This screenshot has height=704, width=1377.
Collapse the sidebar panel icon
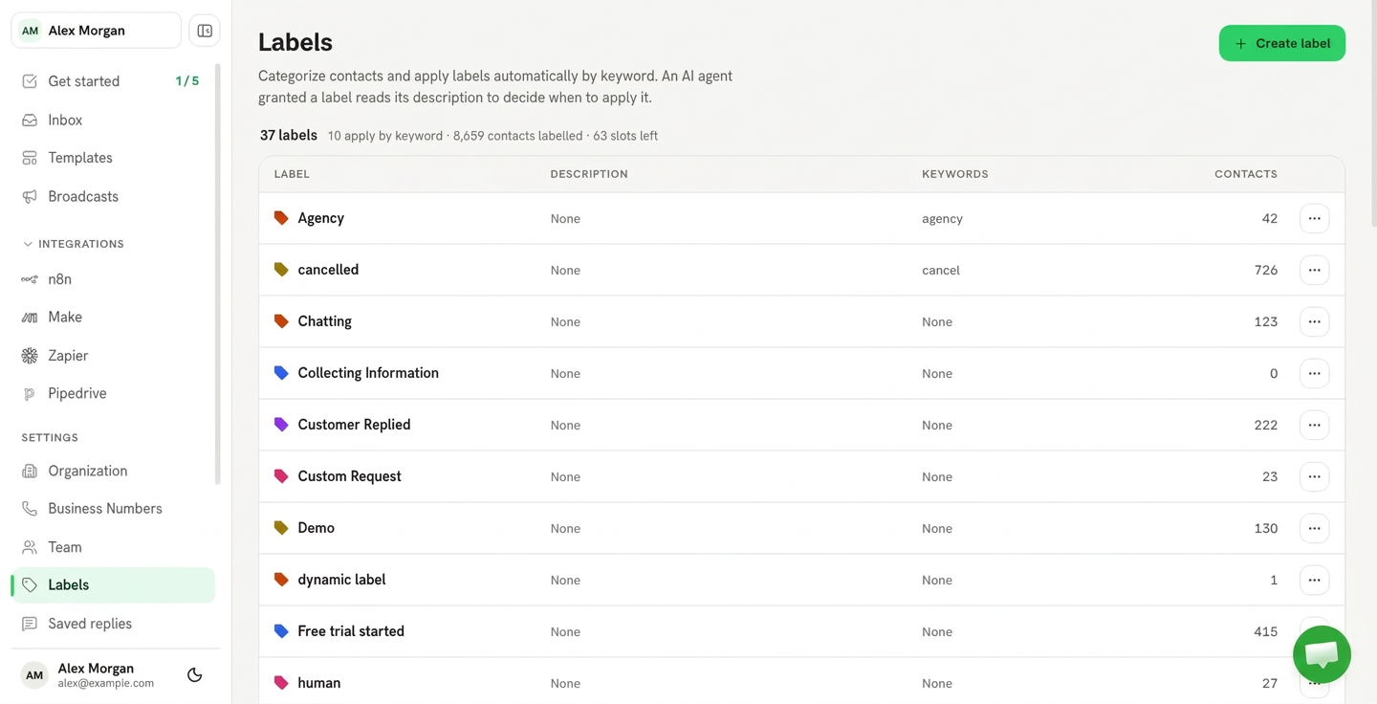point(205,31)
